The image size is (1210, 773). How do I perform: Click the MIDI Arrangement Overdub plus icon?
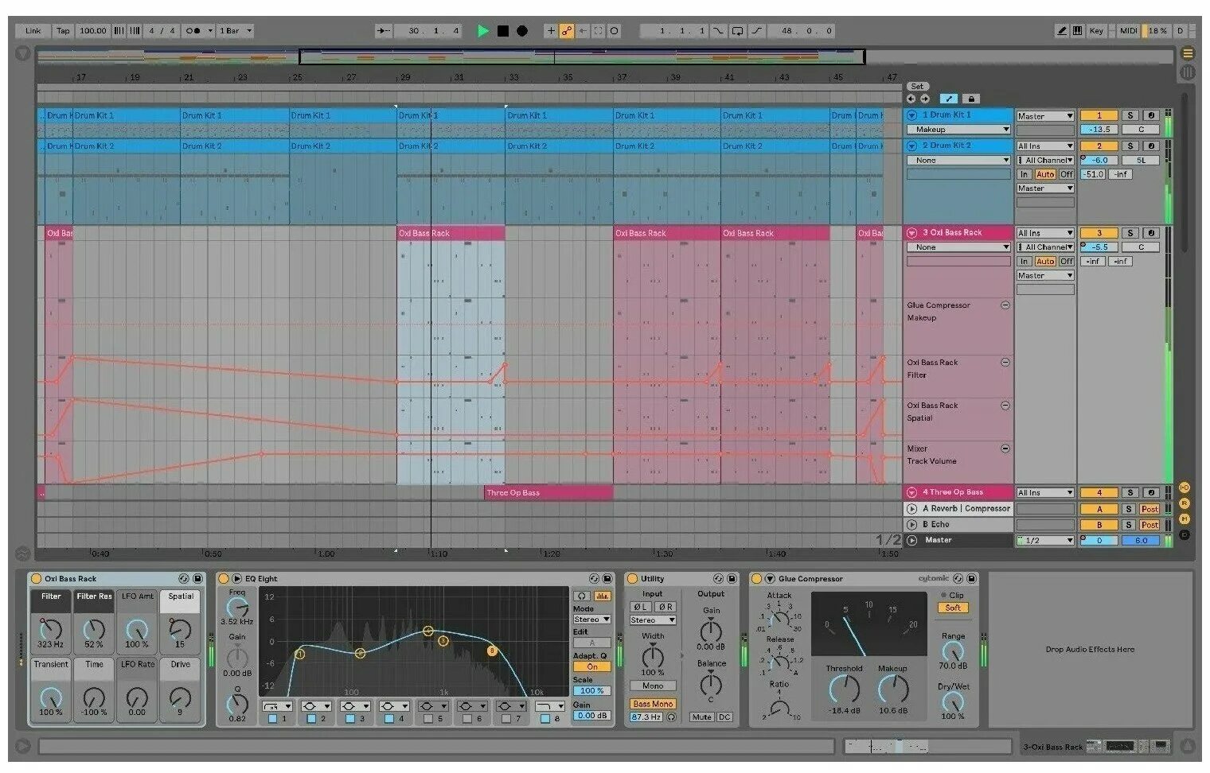coord(550,31)
